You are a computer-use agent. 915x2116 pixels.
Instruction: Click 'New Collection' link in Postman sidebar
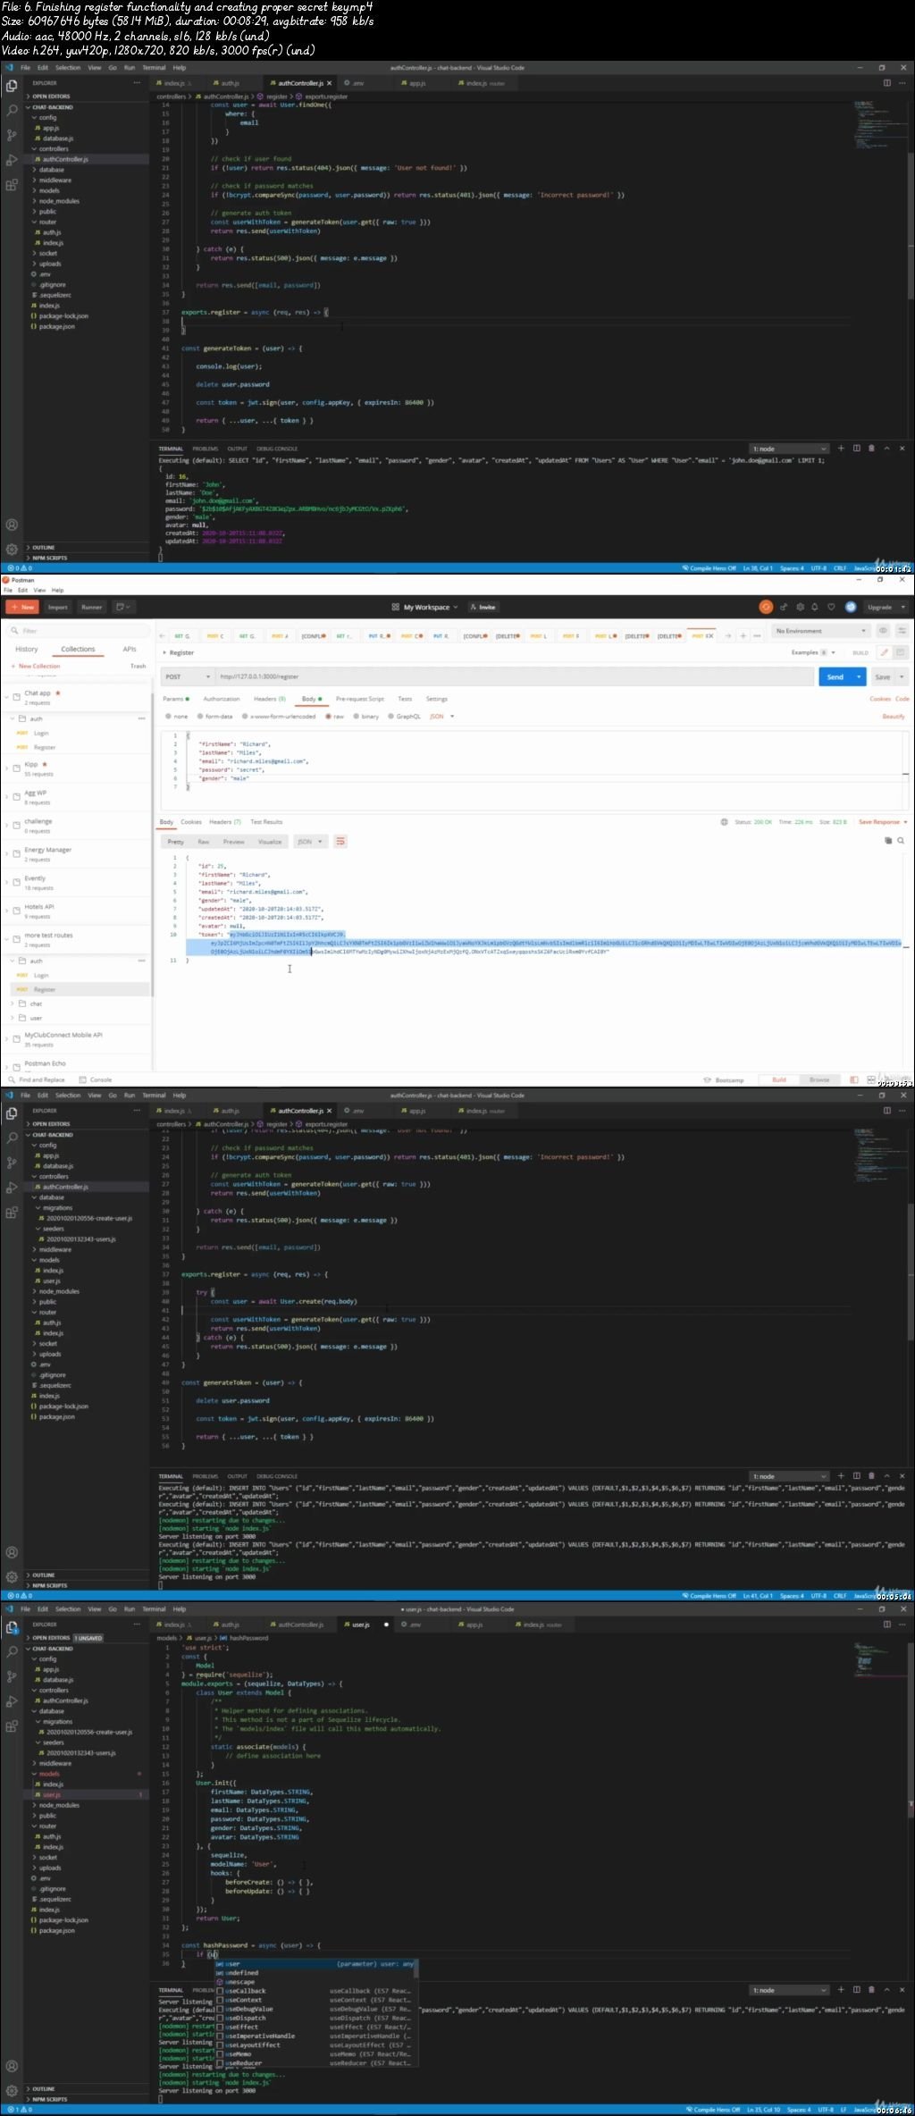pyautogui.click(x=36, y=666)
